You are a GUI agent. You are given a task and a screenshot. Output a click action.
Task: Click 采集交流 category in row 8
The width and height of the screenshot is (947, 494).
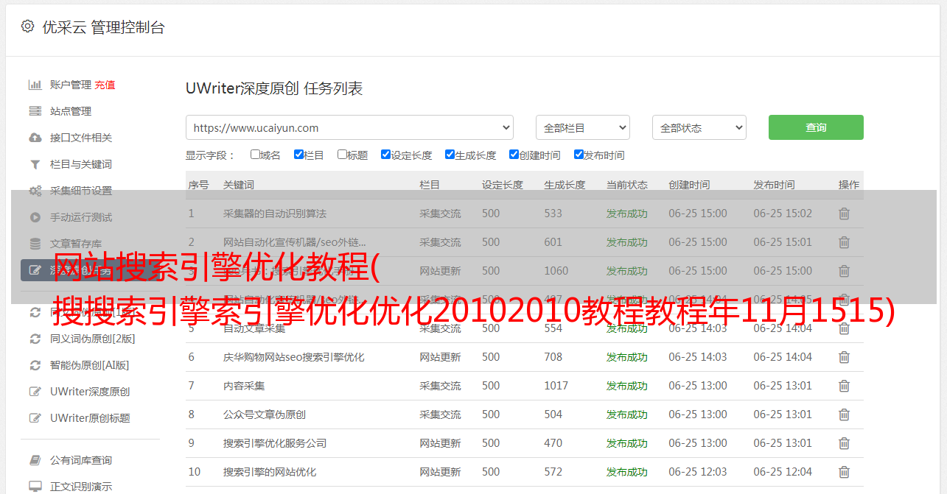click(x=440, y=414)
